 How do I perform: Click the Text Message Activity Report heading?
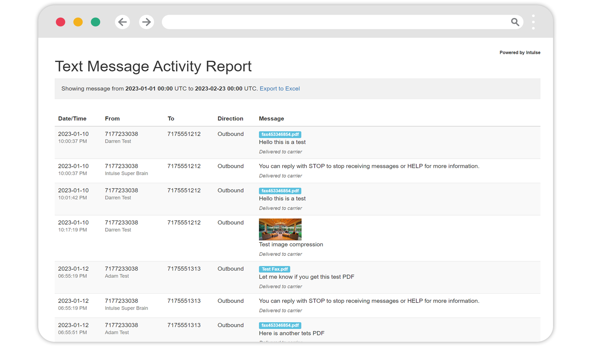tap(153, 66)
